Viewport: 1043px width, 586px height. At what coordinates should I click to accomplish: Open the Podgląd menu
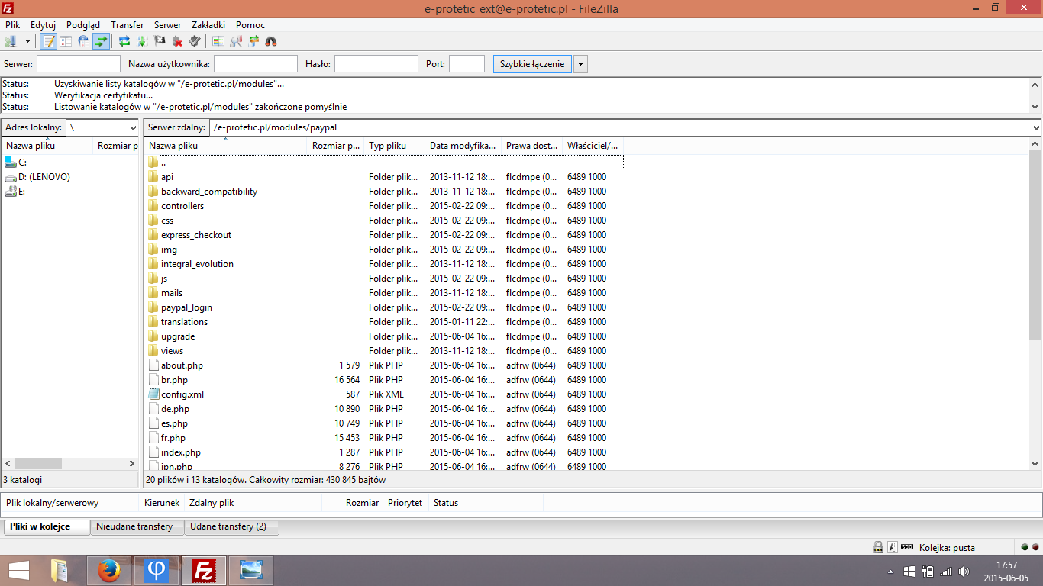click(x=83, y=24)
